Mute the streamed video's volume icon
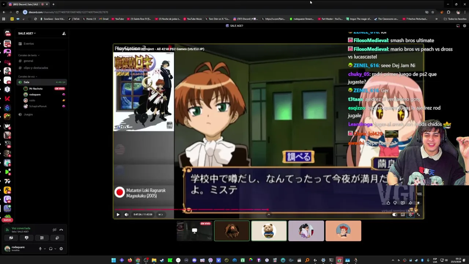This screenshot has width=469, height=264. point(126,214)
